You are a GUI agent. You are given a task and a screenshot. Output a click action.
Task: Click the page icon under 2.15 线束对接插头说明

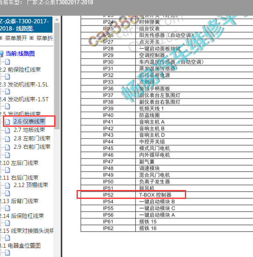point(7,237)
